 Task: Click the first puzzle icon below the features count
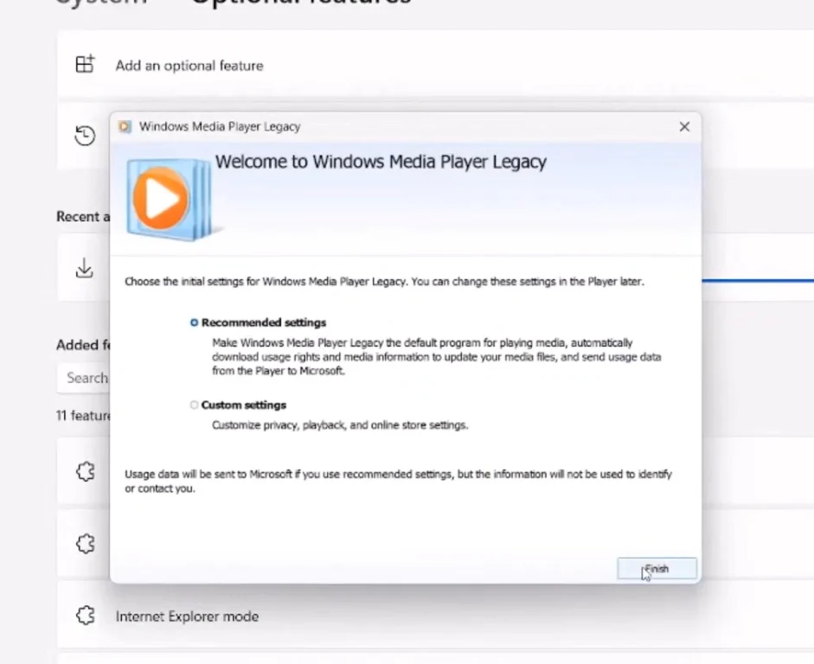(86, 471)
